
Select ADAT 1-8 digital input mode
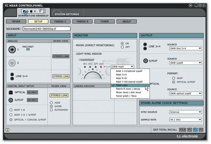coord(11,110)
